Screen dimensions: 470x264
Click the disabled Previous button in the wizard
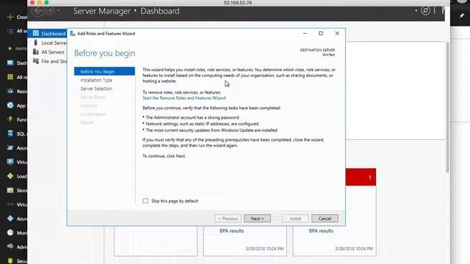coord(228,219)
